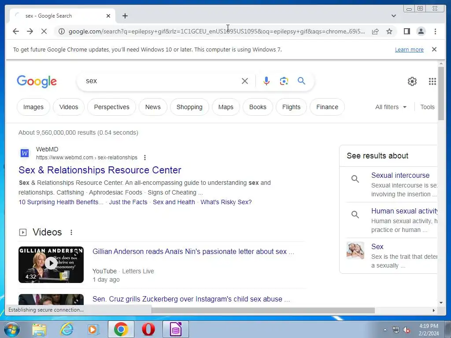Open What's Risky Sex? sitelink
The image size is (451, 338).
[x=226, y=202]
